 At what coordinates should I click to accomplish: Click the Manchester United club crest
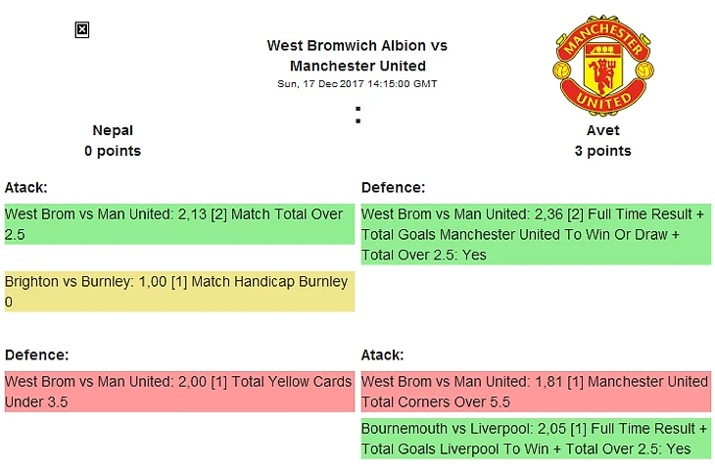tap(602, 66)
